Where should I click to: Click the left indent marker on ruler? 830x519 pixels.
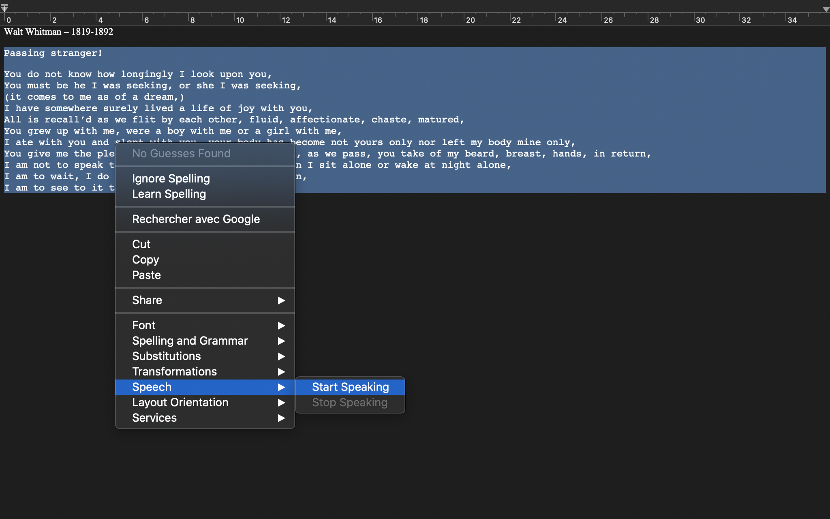(4, 8)
